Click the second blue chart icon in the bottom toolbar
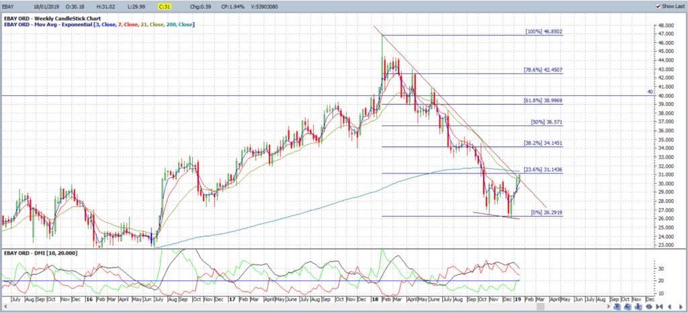Screen dimensions: 688x313 point(628,306)
